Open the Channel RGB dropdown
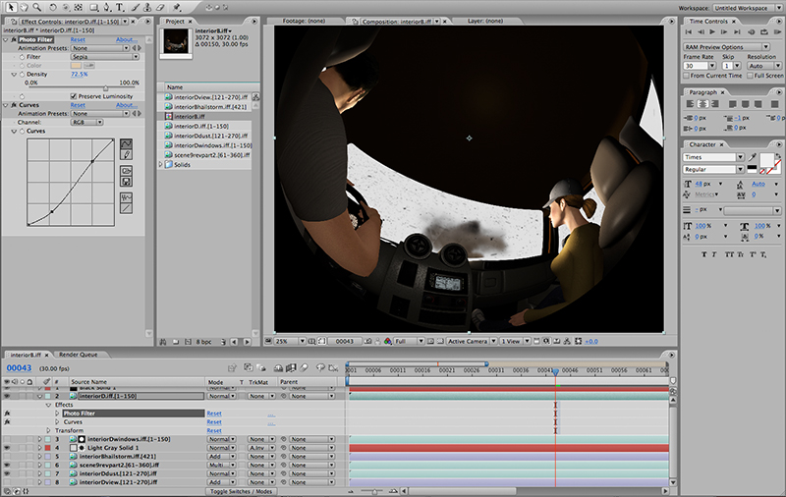The image size is (786, 497). [86, 122]
